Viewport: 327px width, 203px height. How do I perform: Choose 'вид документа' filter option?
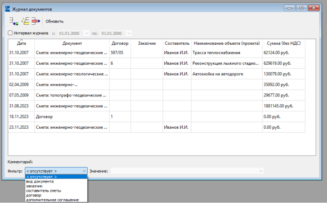(x=40, y=182)
